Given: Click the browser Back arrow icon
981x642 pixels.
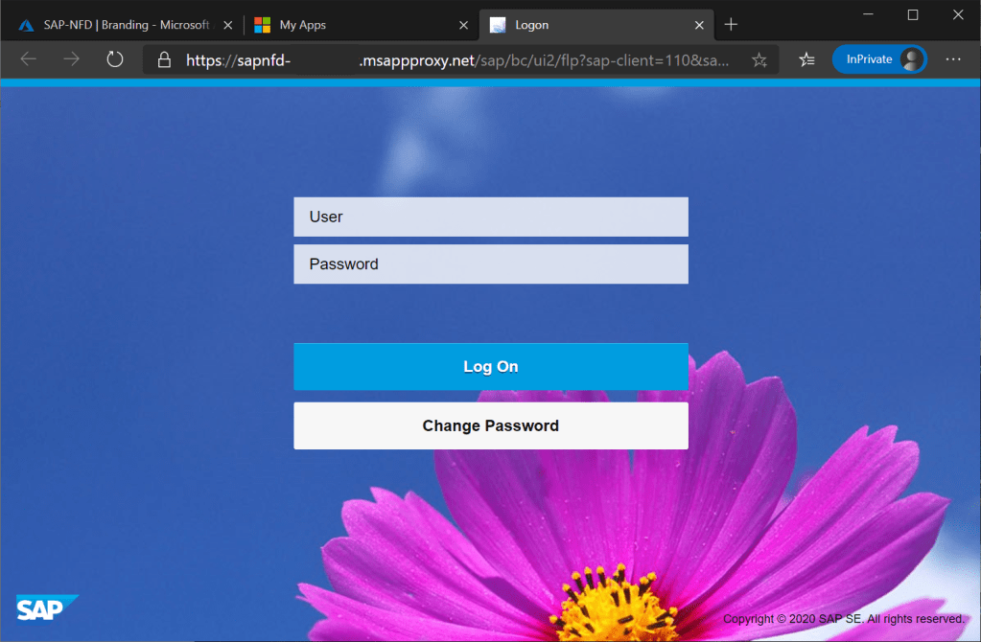Looking at the screenshot, I should [x=28, y=59].
